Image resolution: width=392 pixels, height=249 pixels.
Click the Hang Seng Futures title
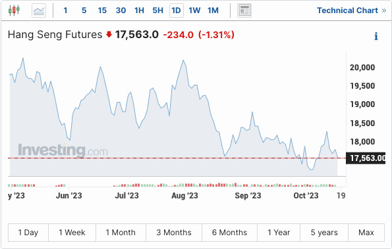(55, 34)
